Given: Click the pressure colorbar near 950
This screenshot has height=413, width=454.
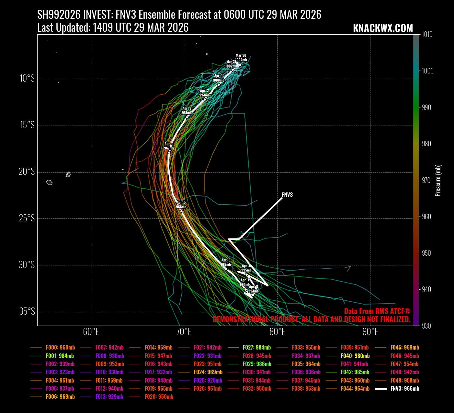Looking at the screenshot, I should (416, 253).
